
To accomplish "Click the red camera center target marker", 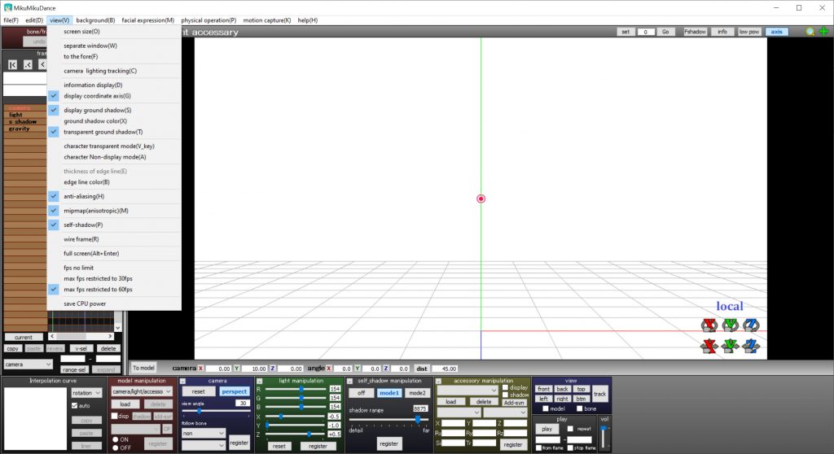I will click(481, 199).
